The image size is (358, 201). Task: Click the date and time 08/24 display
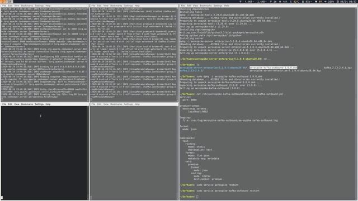click(x=347, y=1)
